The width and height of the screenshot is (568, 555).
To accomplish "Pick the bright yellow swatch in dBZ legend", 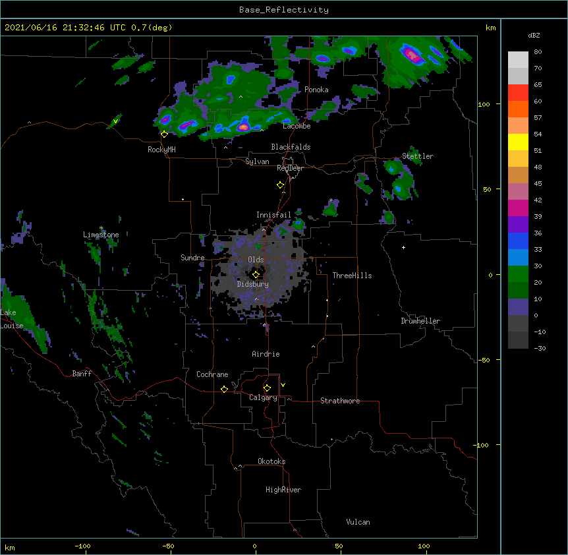I will (x=518, y=142).
